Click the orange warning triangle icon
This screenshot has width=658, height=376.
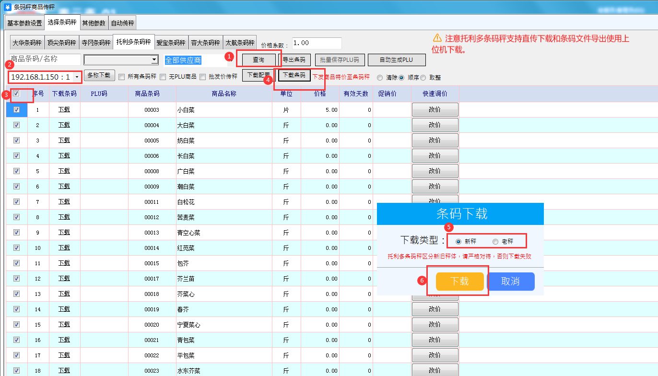437,38
